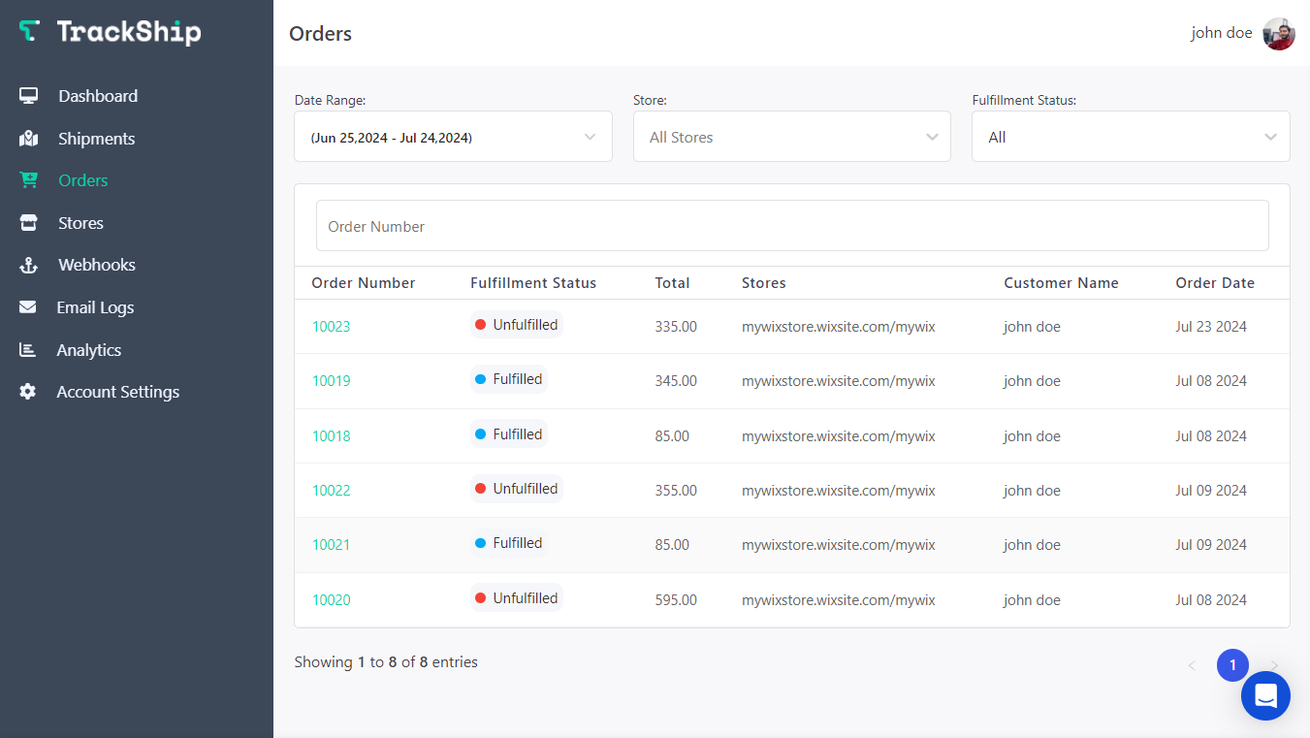Viewport: 1310px width, 738px height.
Task: Open the live chat bubble
Action: point(1265,695)
